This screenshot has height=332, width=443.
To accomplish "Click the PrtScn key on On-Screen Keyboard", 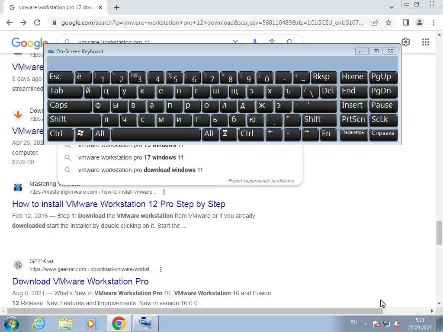I will point(354,120).
